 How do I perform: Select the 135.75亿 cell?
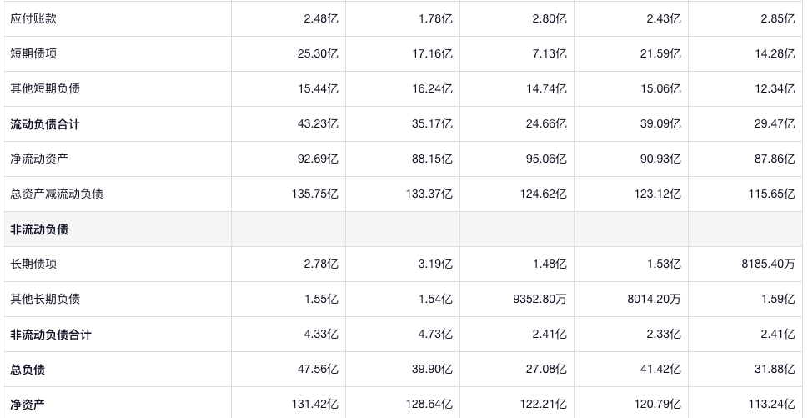pos(315,194)
